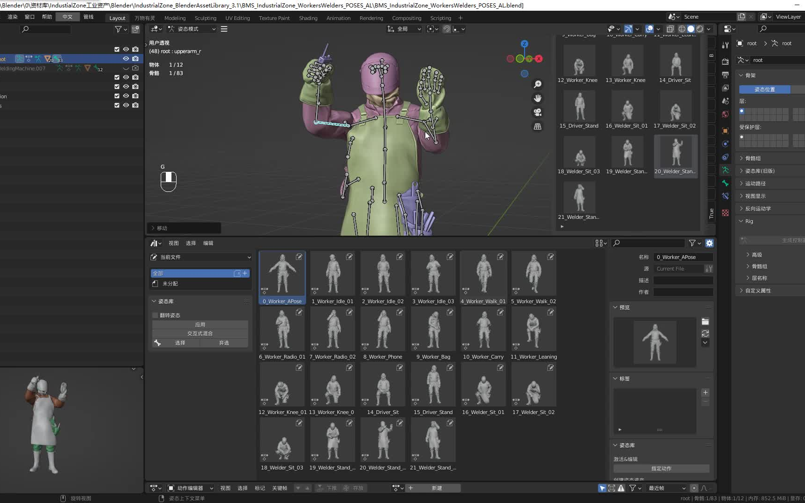
Task: Click the zoom magnifier icon in viewport
Action: [x=538, y=84]
